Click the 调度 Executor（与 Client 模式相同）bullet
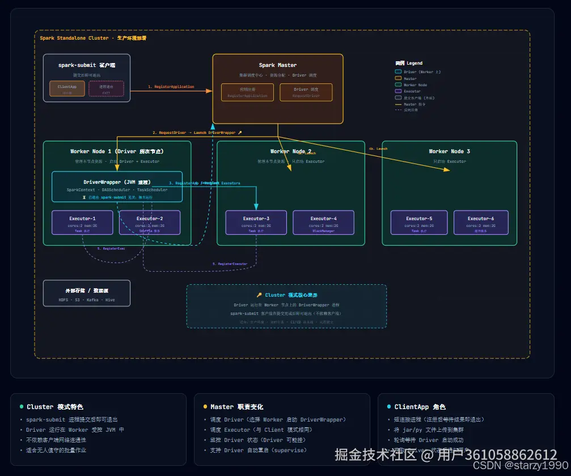Image resolution: width=571 pixels, height=476 pixels. click(261, 429)
